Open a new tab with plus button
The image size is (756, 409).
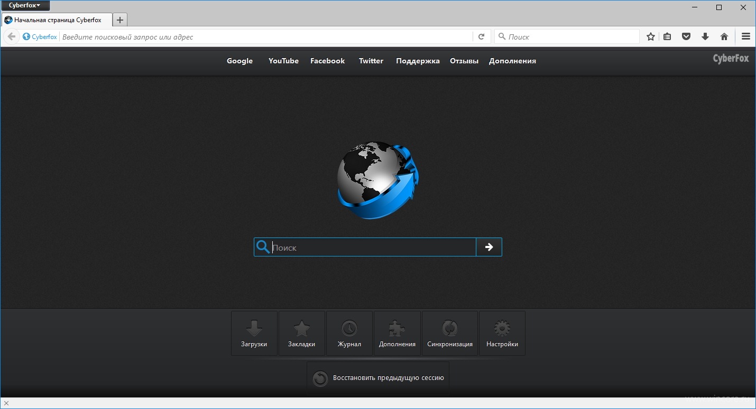[x=120, y=20]
